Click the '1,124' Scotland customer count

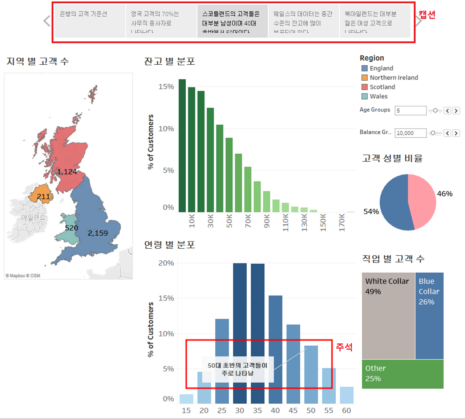[67, 172]
